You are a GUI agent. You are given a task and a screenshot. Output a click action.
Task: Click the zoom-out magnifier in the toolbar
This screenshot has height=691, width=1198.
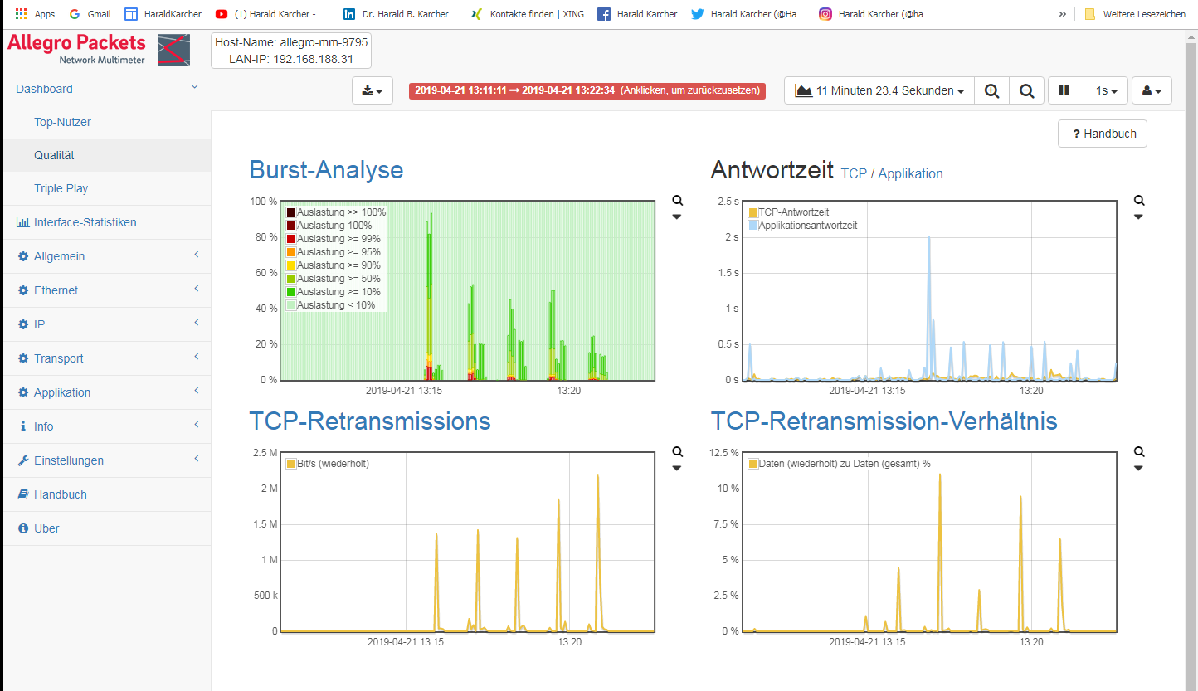tap(1026, 90)
